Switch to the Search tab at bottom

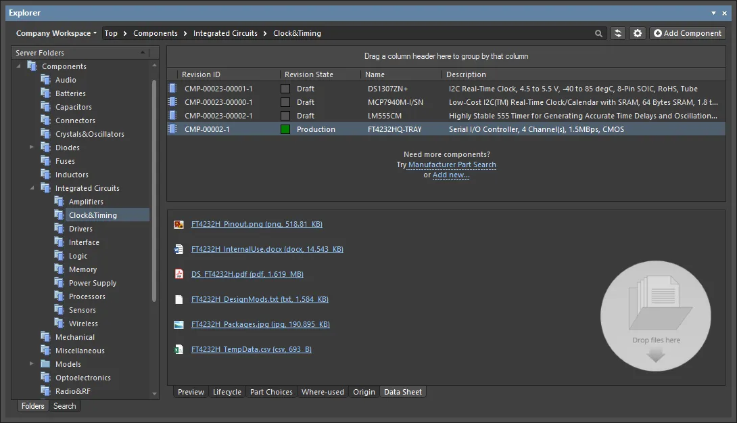click(64, 406)
